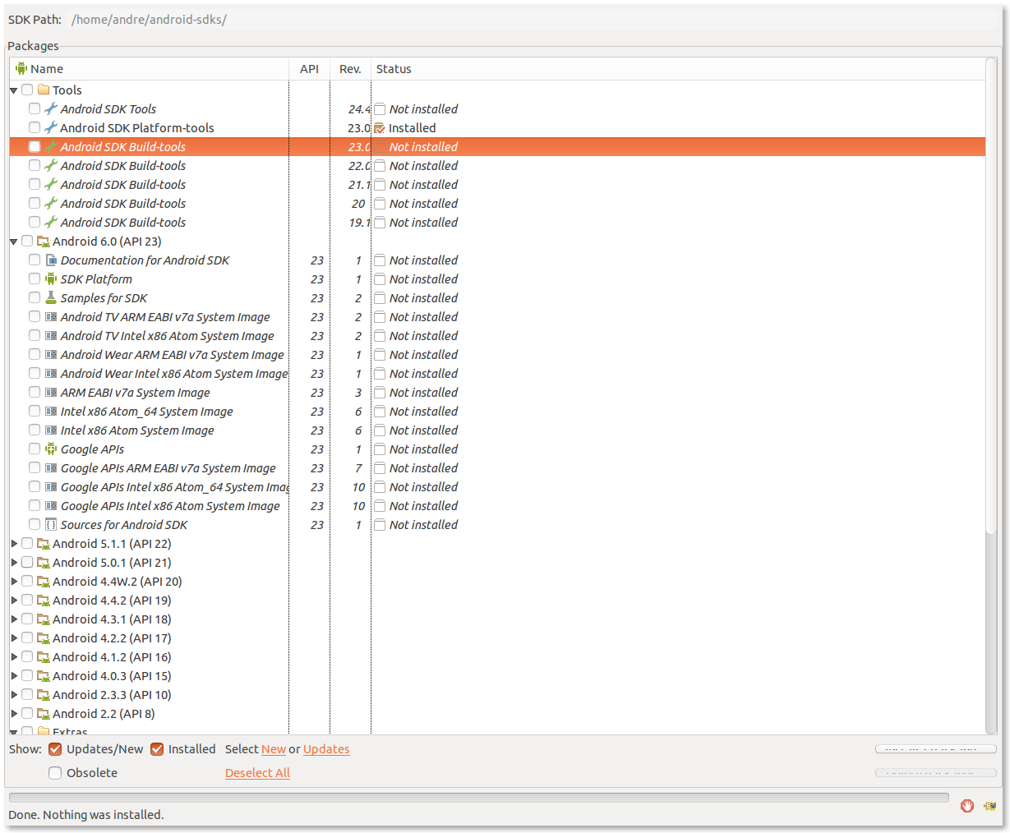Click the Sources for Android SDK braces icon
The image size is (1010, 833).
click(51, 524)
